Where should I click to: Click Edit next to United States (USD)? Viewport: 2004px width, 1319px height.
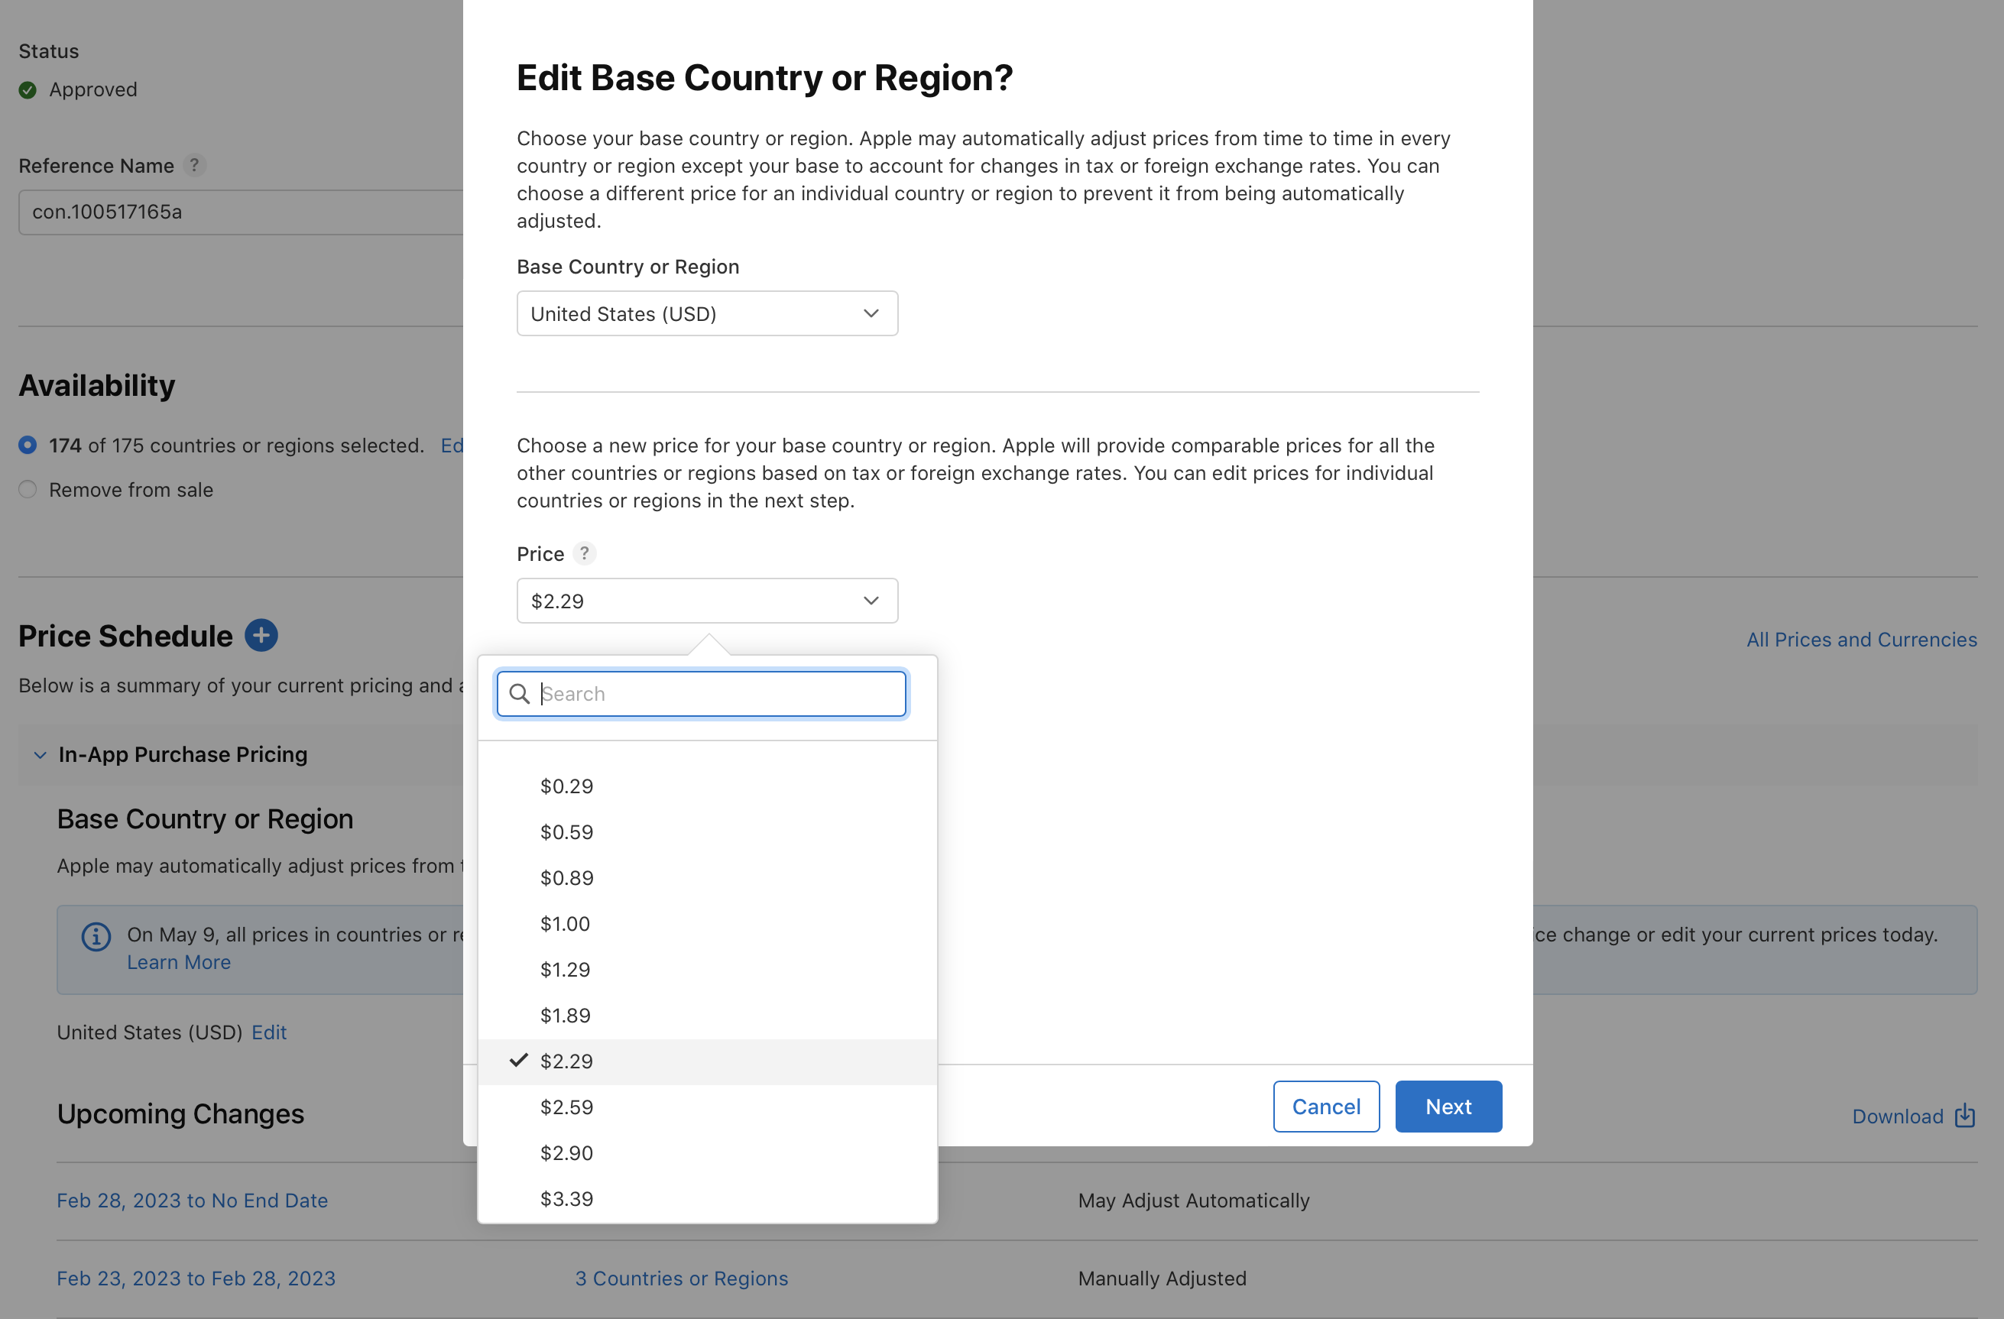coord(268,1032)
